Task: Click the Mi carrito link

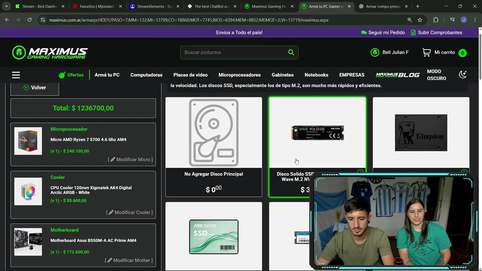Action: point(445,52)
